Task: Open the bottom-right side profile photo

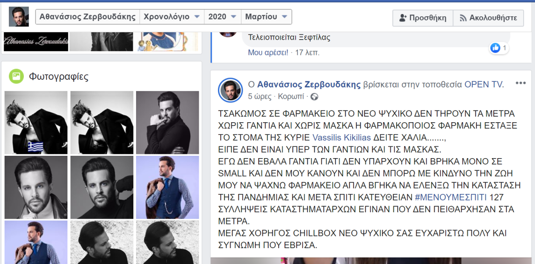Action: tap(167, 242)
